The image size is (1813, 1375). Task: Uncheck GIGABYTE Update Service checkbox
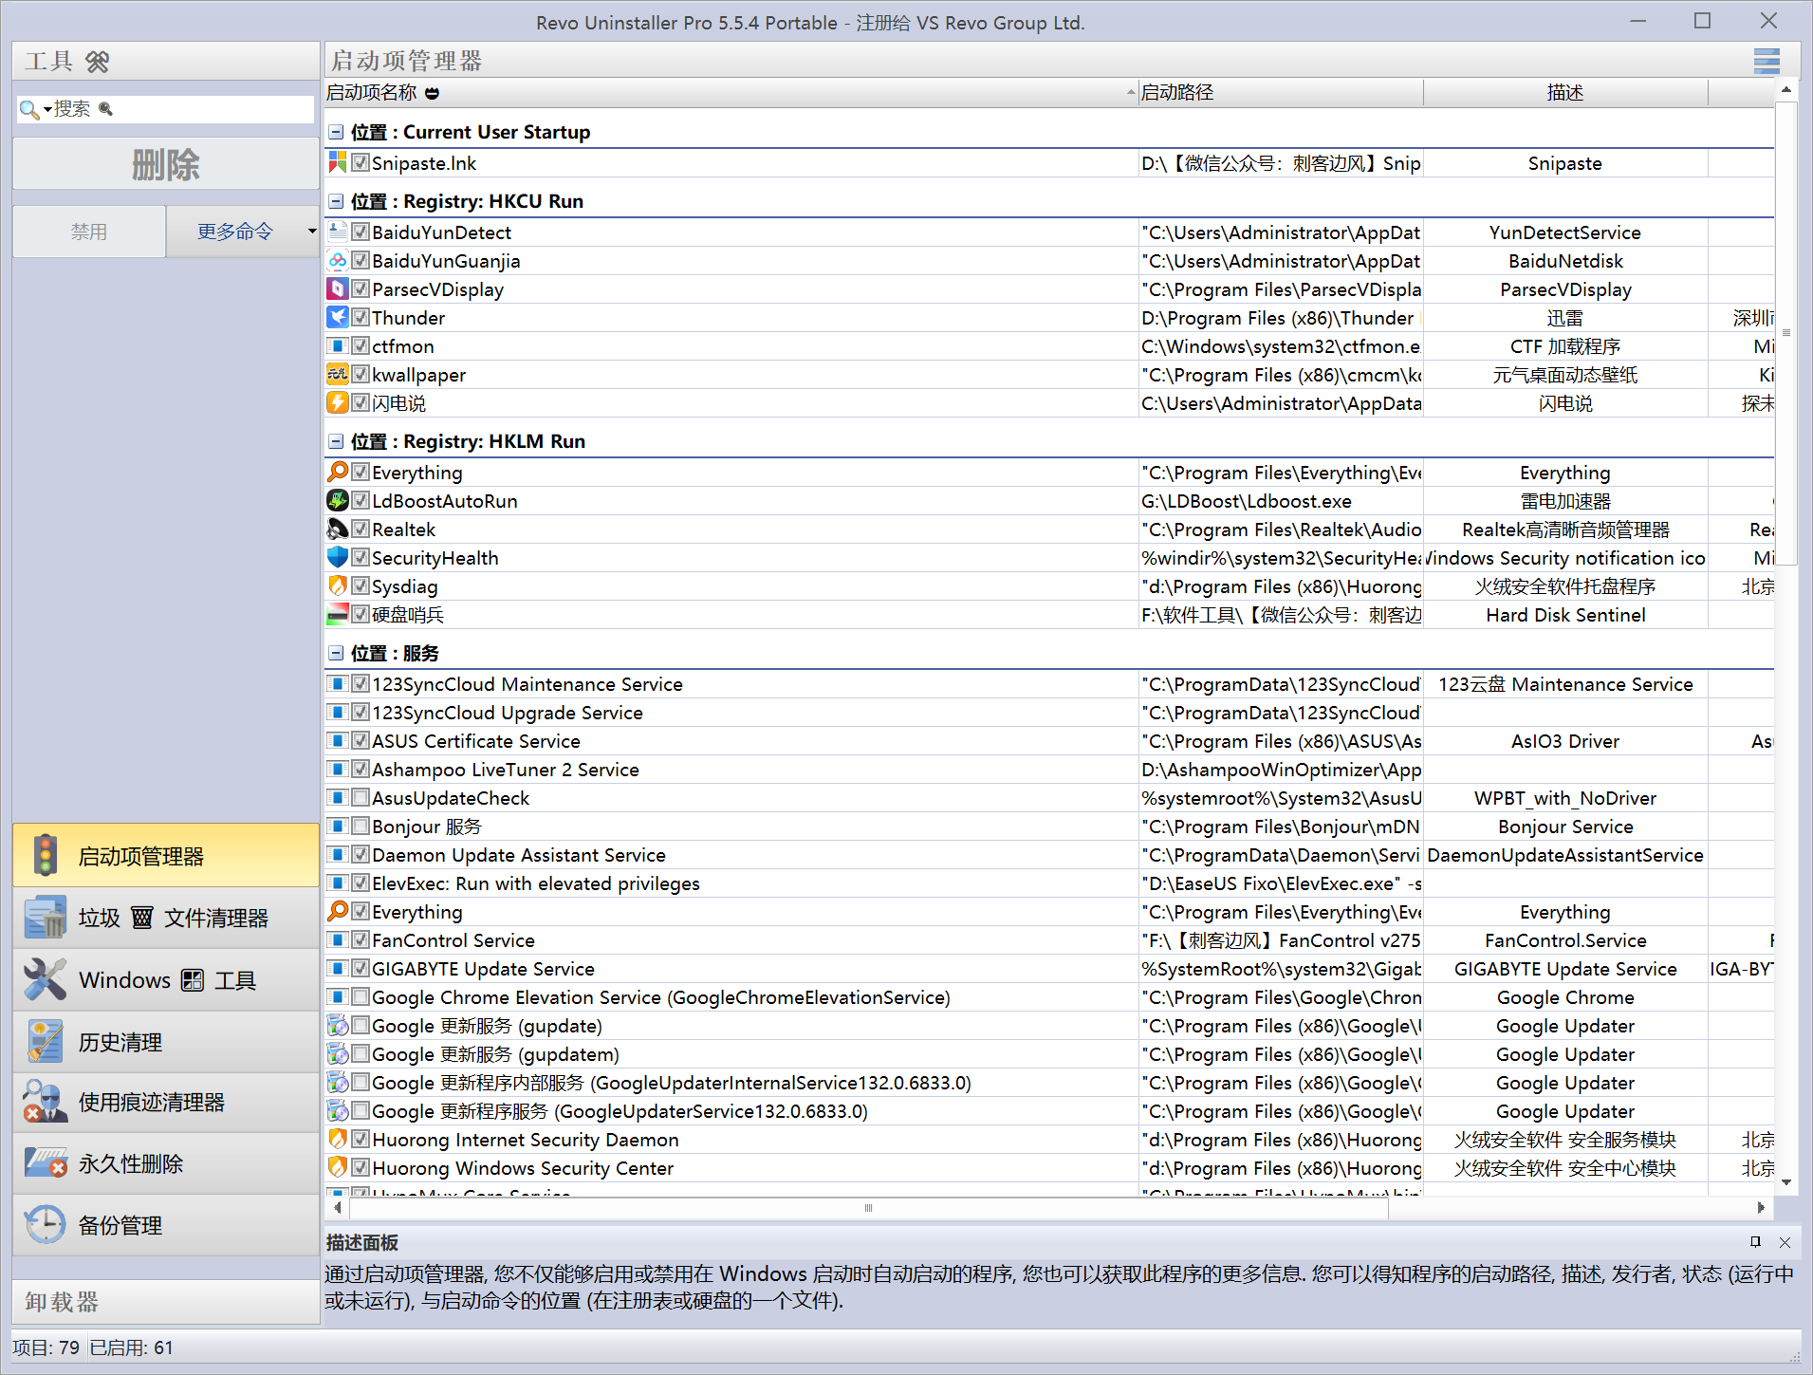tap(361, 968)
